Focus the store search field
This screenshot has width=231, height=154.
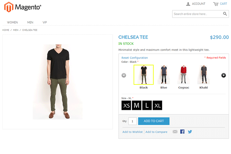(x=198, y=14)
